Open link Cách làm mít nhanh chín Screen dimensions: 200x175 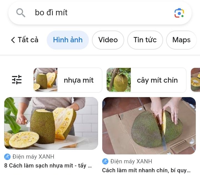pyautogui.click(x=146, y=170)
